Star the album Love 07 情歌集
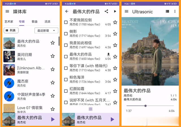Viewport: 181px width, 127px height. (x=53, y=109)
